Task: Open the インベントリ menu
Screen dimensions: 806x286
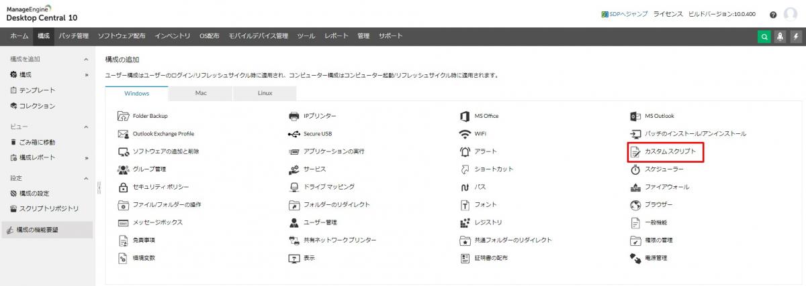Action: [x=172, y=36]
